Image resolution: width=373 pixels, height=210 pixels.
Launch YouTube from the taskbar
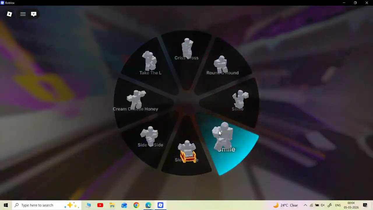100,205
